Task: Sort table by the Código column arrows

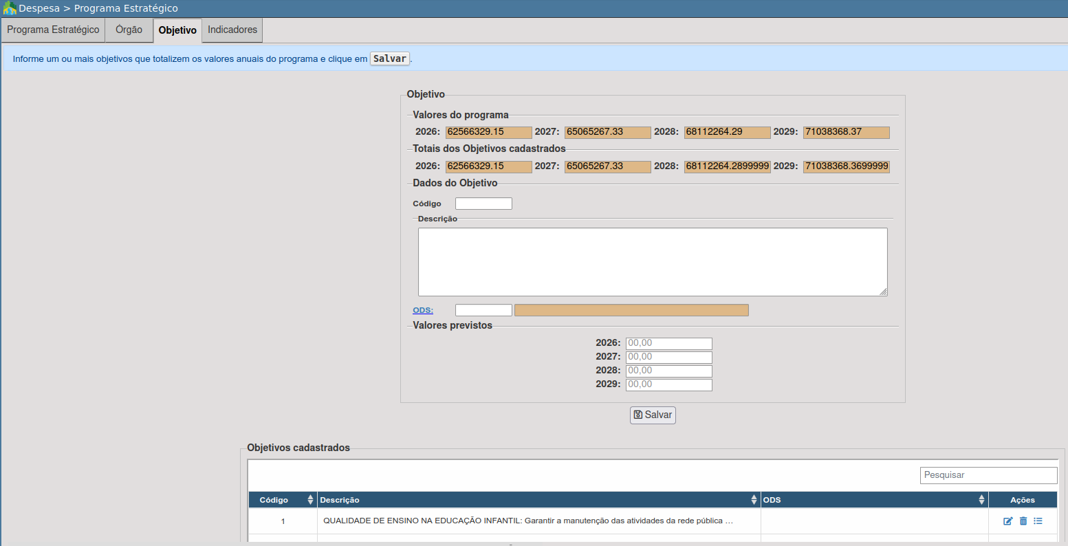Action: point(310,500)
